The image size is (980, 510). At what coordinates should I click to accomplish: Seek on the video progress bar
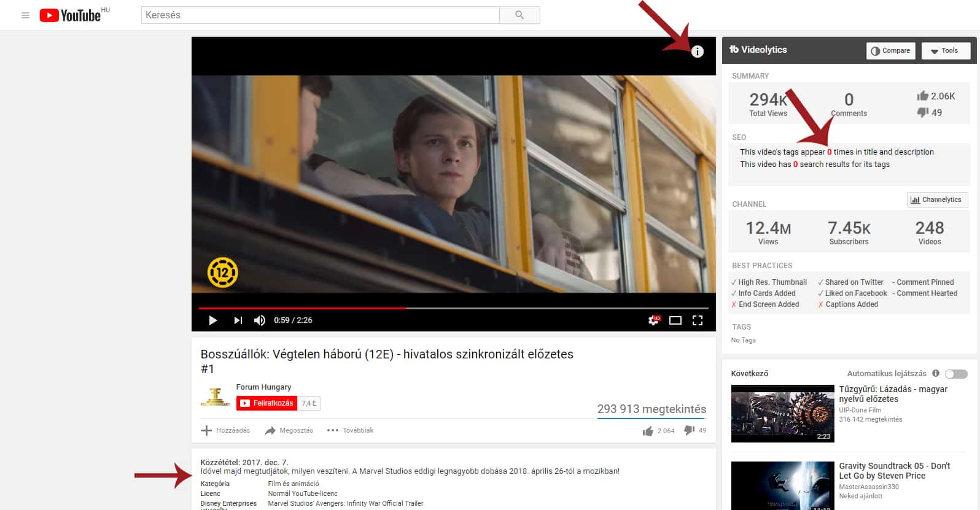coord(453,308)
